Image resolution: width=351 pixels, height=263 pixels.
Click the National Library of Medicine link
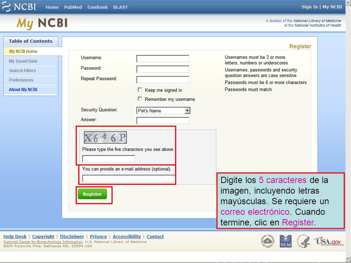[x=317, y=20]
